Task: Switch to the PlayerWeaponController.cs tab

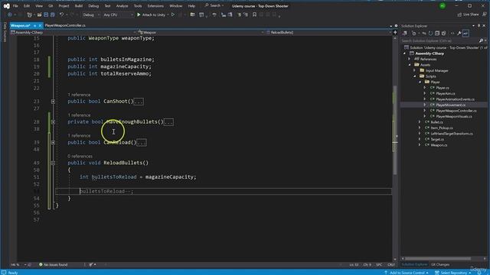Action: [65, 25]
